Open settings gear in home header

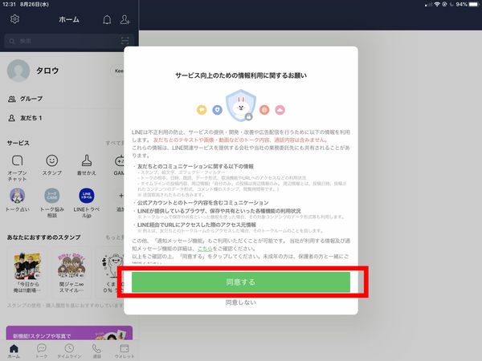(14, 19)
